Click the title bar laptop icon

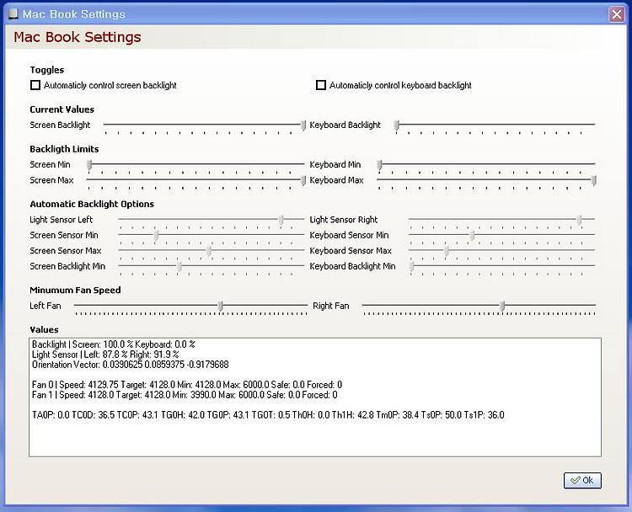(x=13, y=14)
